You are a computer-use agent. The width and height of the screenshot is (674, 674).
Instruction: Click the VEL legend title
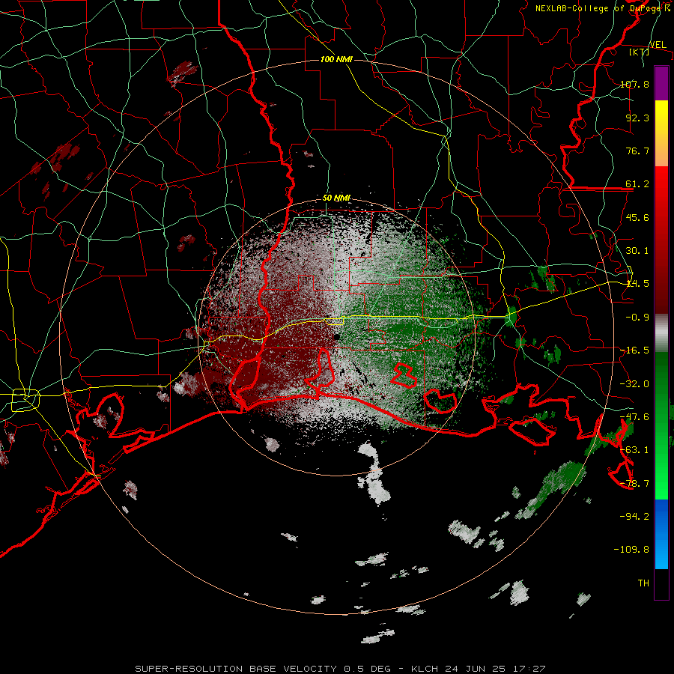tap(658, 44)
